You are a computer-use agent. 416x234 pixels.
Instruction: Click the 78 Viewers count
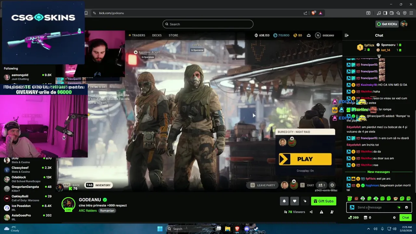(x=294, y=212)
